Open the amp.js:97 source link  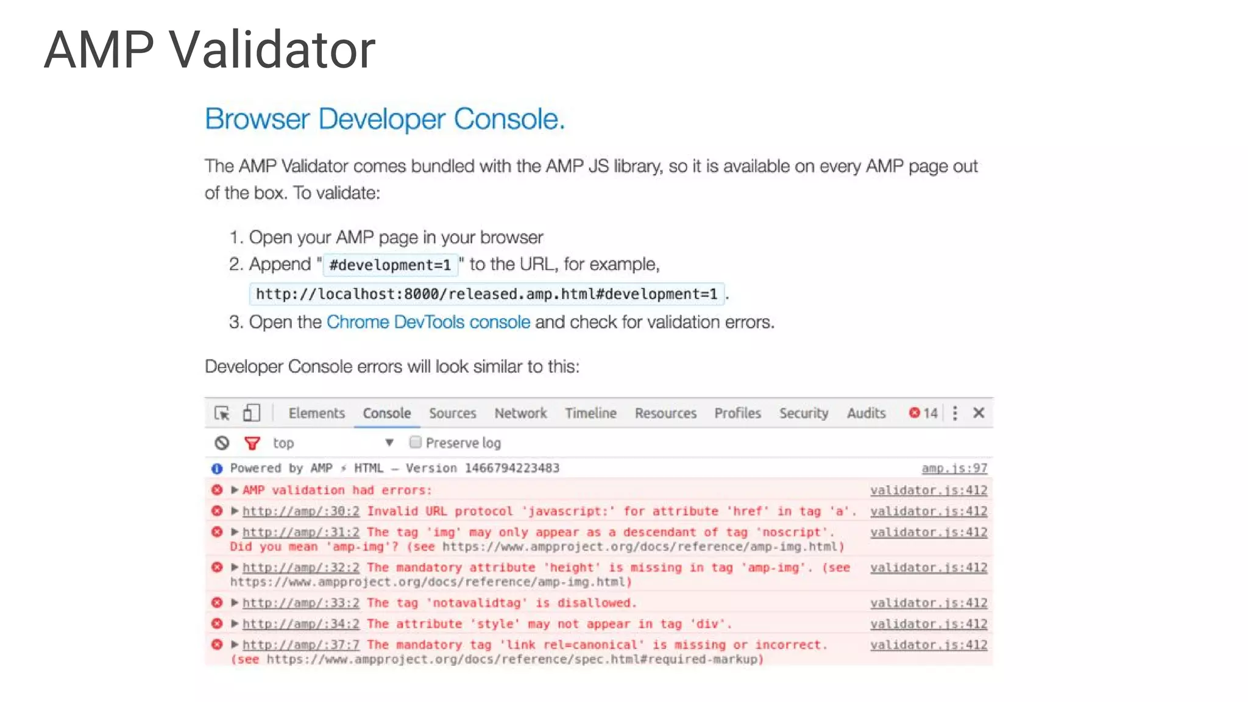click(954, 469)
